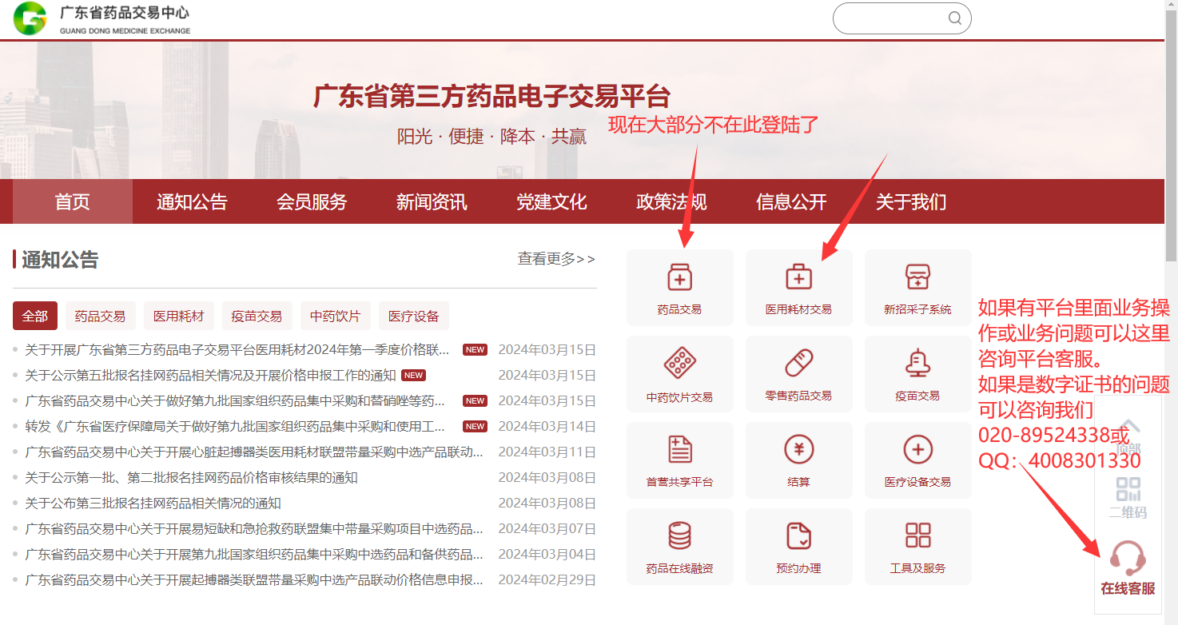Open the 疫苗交易 microscope icon
The width and height of the screenshot is (1178, 625).
tap(917, 364)
